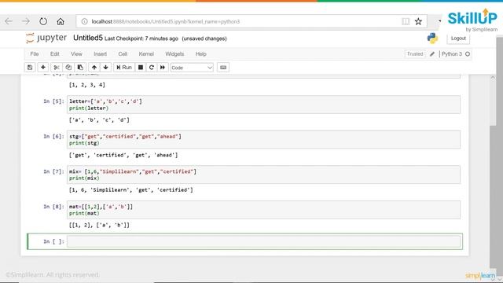This screenshot has width=503, height=283.
Task: Click output text ['a', 'b', 'c', 'd']
Action: tap(100, 120)
